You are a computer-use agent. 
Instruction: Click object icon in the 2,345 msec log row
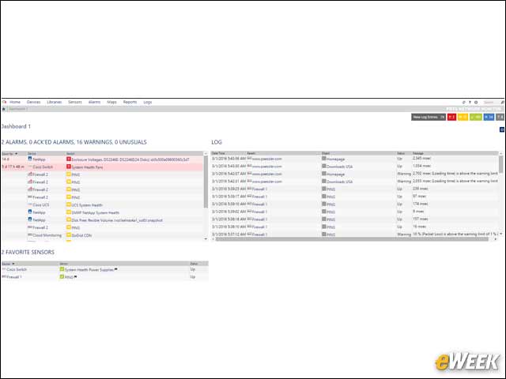pyautogui.click(x=324, y=159)
